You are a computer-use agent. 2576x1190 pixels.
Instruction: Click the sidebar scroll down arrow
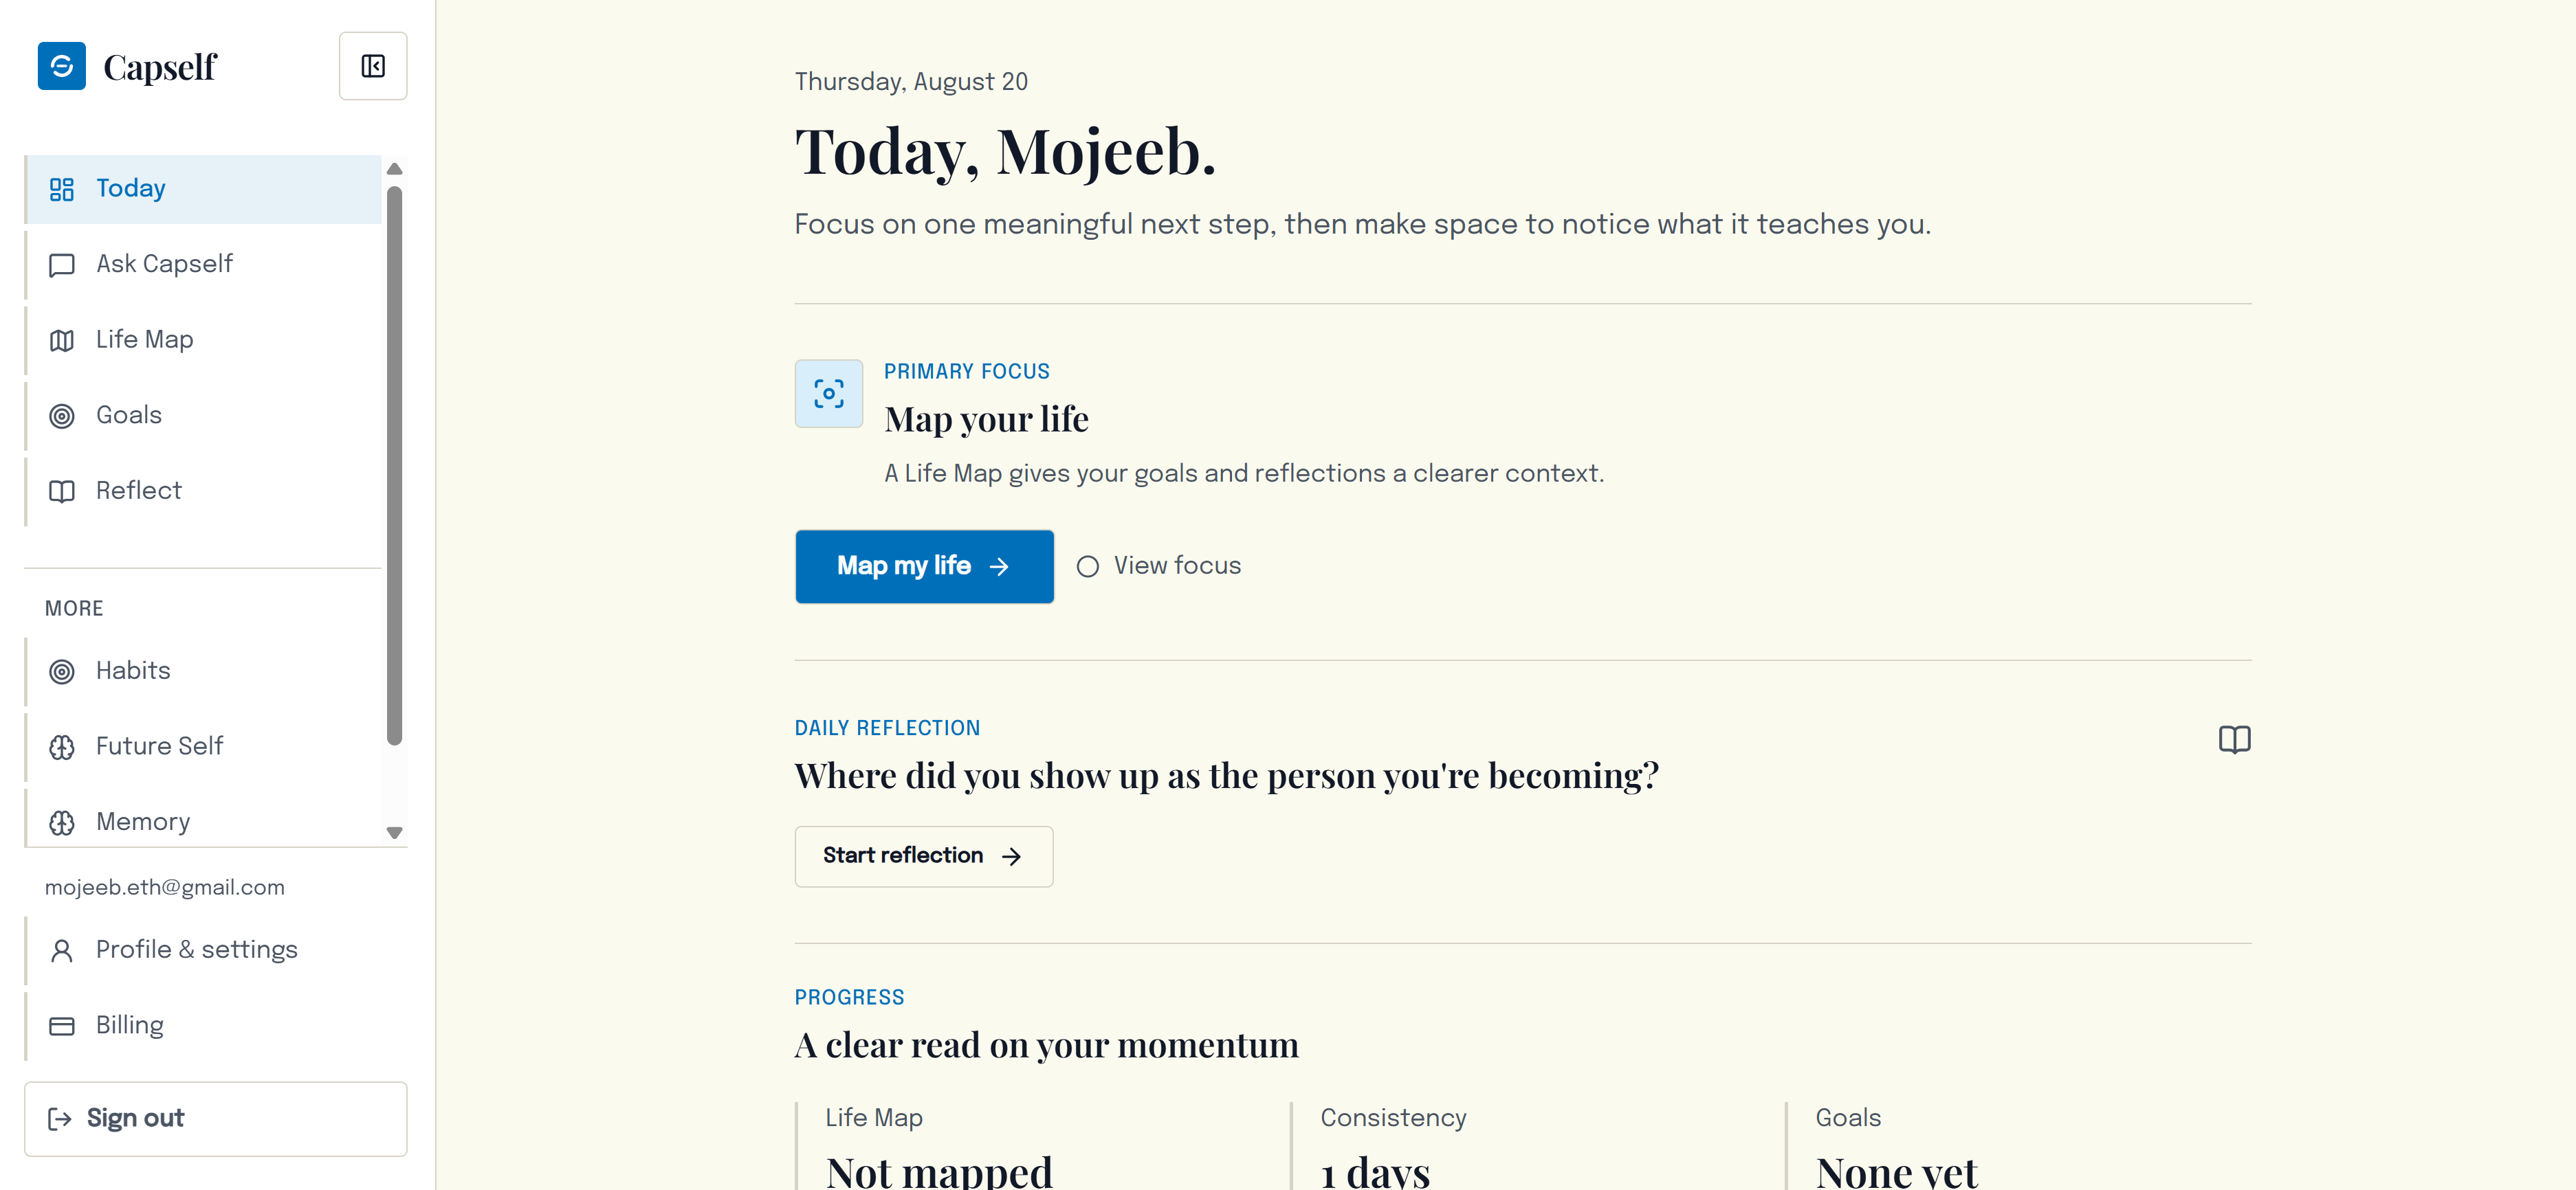[x=394, y=832]
